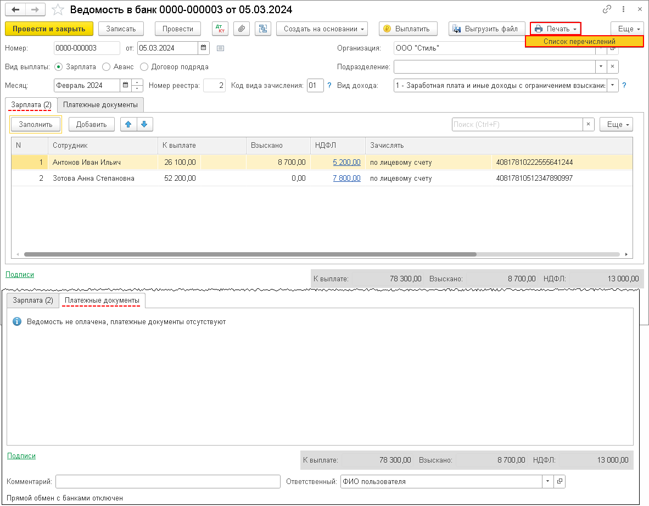
Task: Open the lower Подписи link
Action: pos(21,455)
